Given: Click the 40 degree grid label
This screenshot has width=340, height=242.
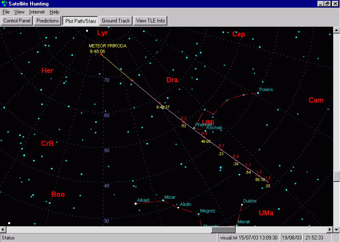Looking at the screenshot, I should point(107,186).
